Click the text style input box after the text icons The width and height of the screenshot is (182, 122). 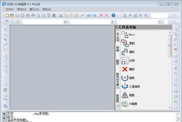159,15
